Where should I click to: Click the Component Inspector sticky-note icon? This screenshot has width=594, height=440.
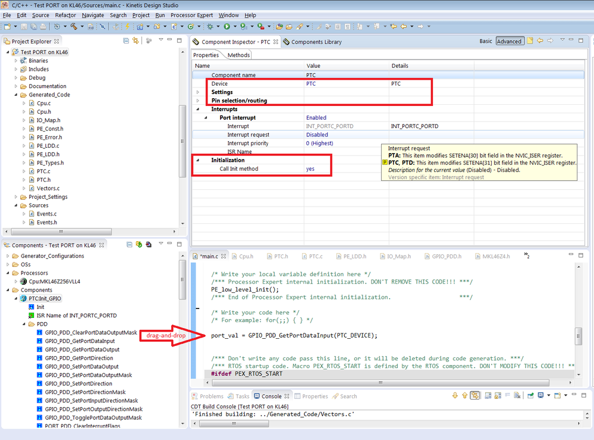[x=530, y=40]
